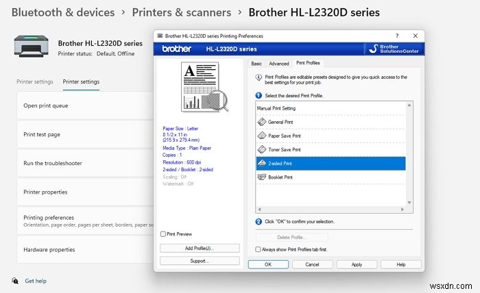The width and height of the screenshot is (480, 293).
Task: Switch to the Advanced tab
Action: click(x=279, y=64)
